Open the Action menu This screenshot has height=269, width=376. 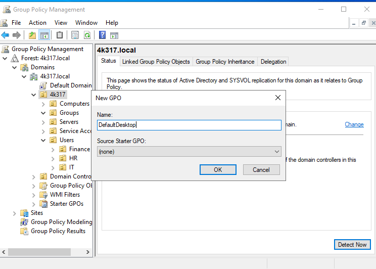tap(37, 23)
